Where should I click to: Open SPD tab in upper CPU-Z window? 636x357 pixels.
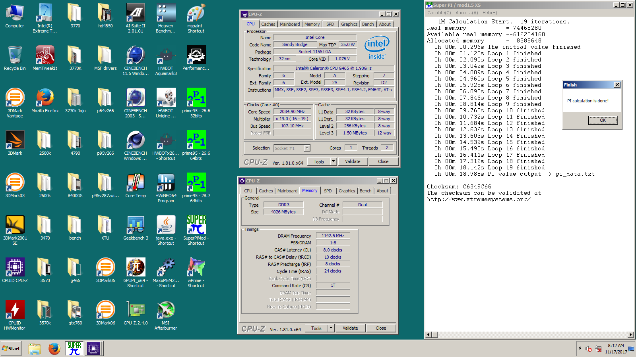pos(330,24)
